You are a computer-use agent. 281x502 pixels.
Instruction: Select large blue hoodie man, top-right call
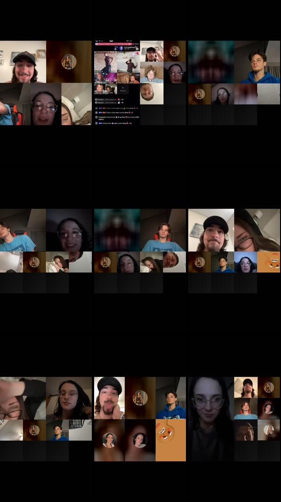click(x=257, y=62)
